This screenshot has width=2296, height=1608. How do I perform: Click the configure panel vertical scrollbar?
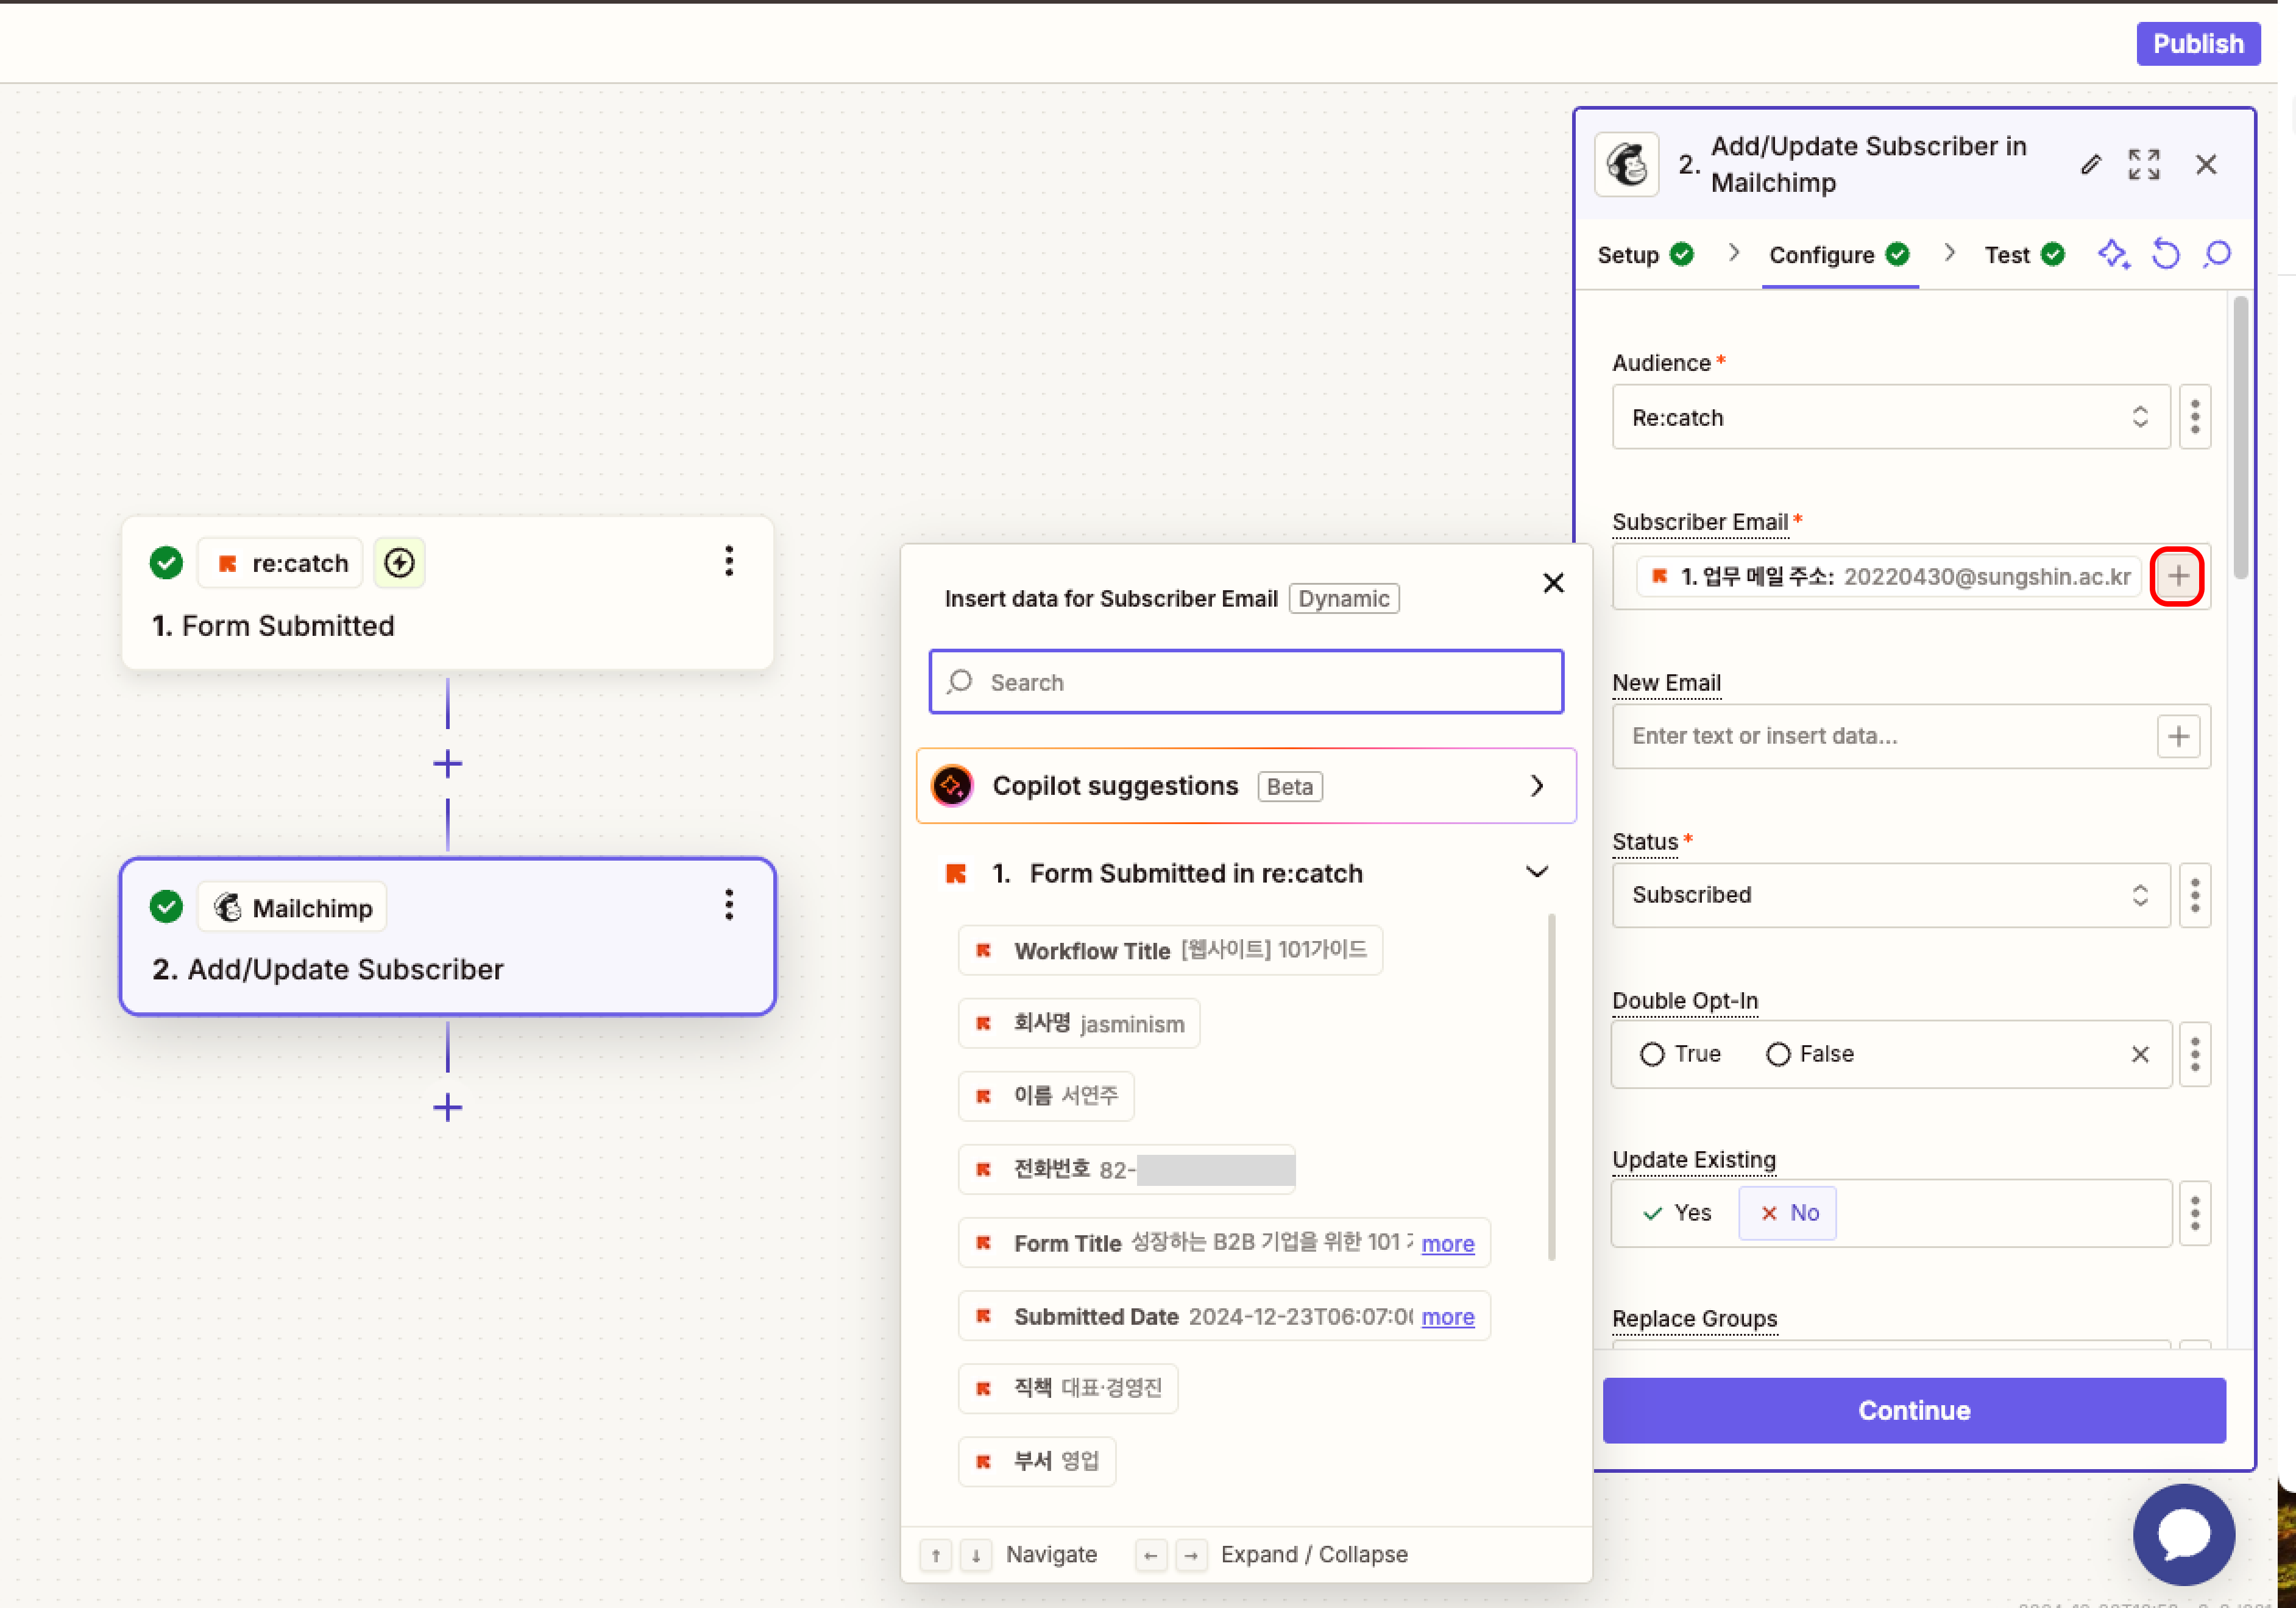point(2240,437)
